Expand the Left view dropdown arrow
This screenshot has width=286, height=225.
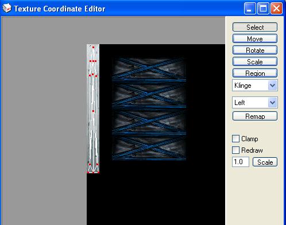point(272,103)
